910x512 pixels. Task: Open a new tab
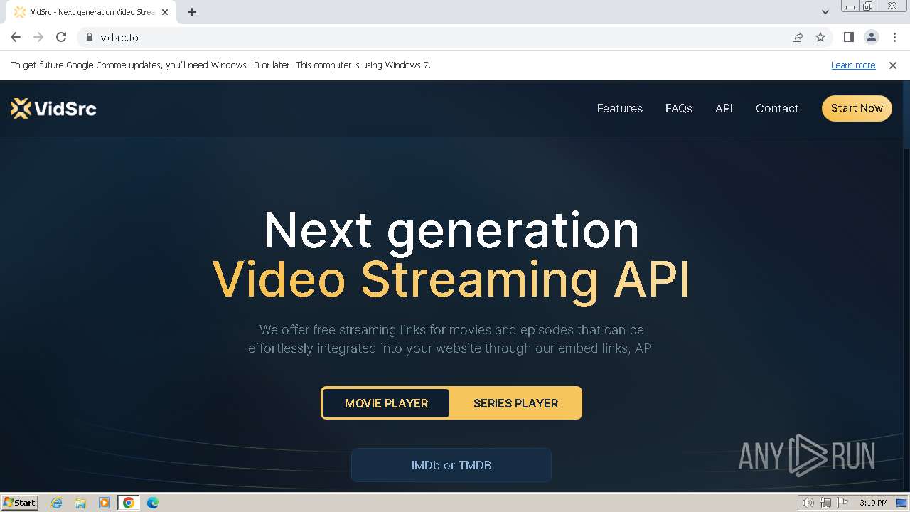(x=192, y=12)
